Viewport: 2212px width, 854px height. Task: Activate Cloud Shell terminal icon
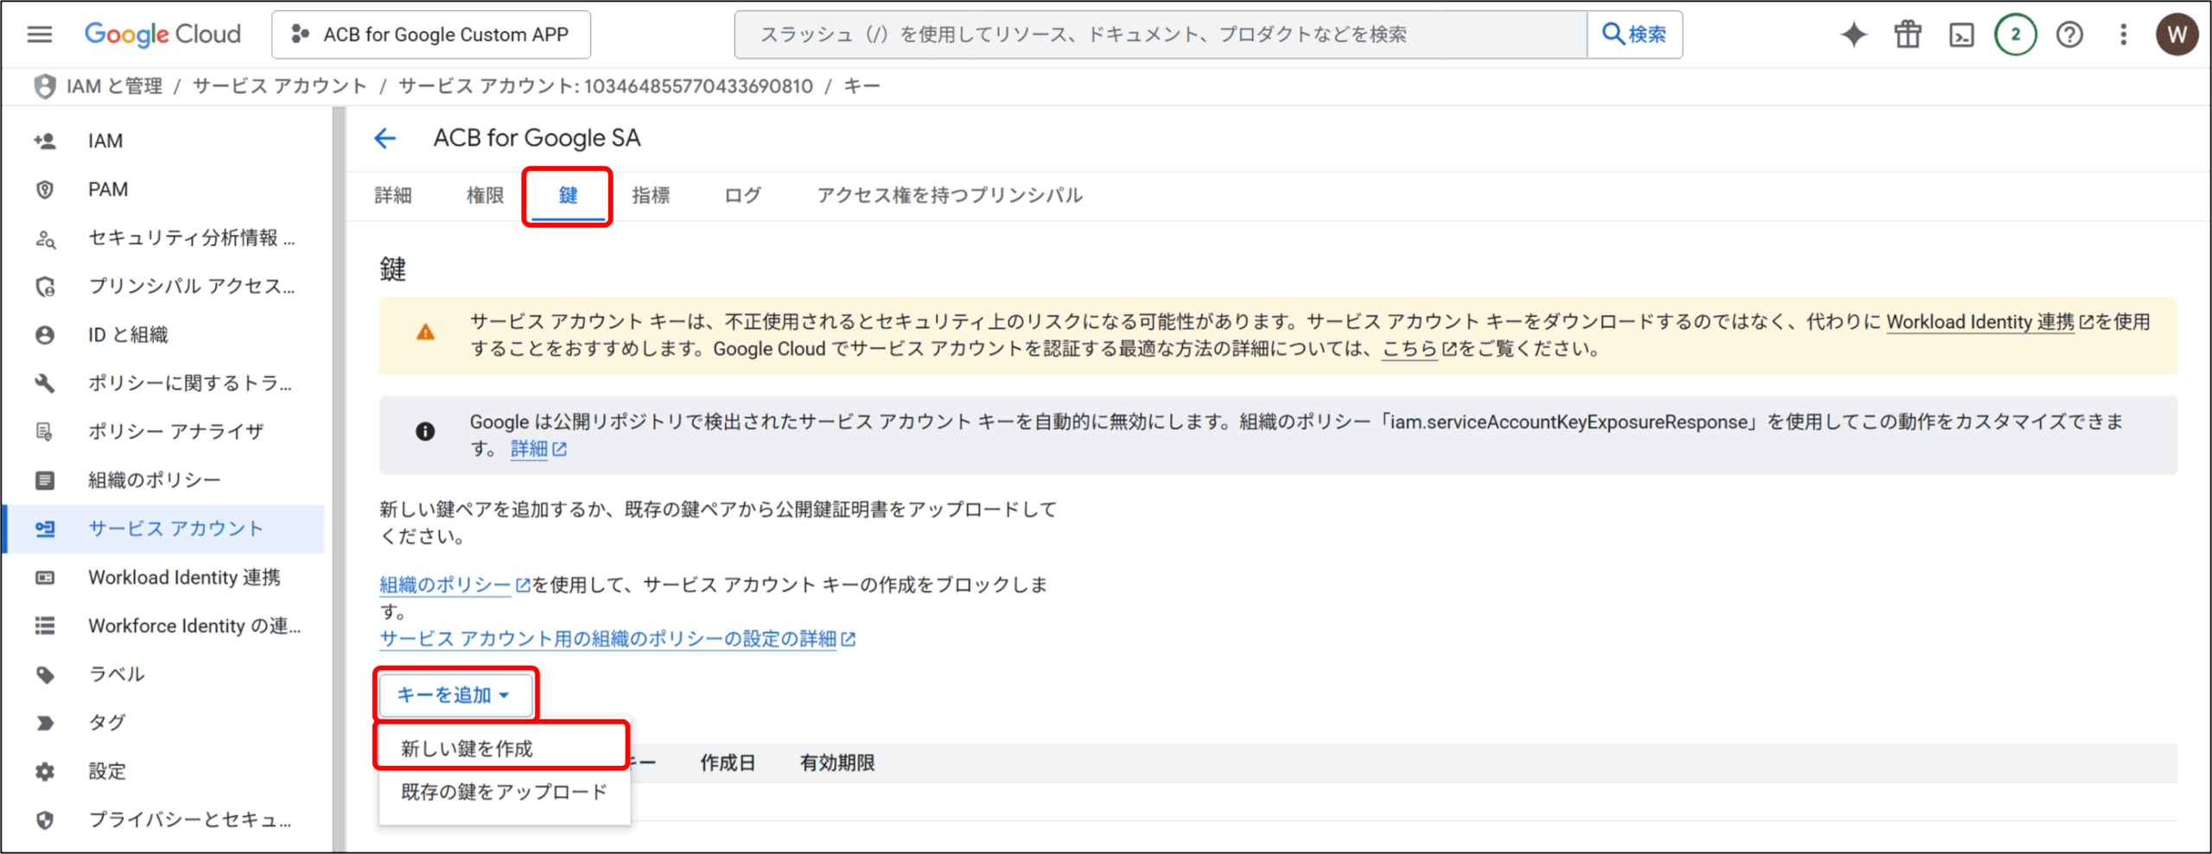[x=1961, y=35]
